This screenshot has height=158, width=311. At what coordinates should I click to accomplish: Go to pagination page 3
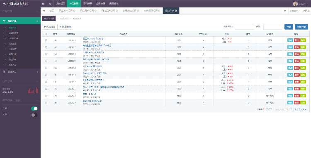point(295,109)
